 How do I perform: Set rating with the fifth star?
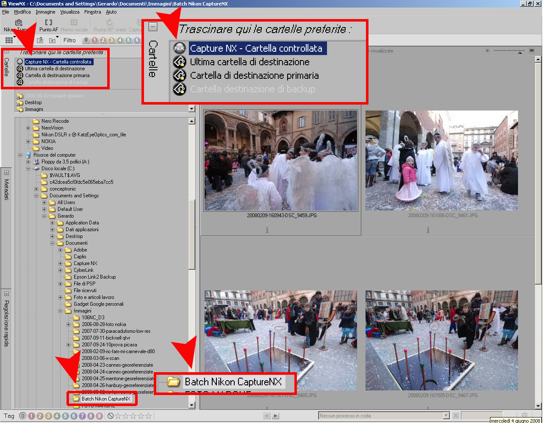(x=148, y=416)
